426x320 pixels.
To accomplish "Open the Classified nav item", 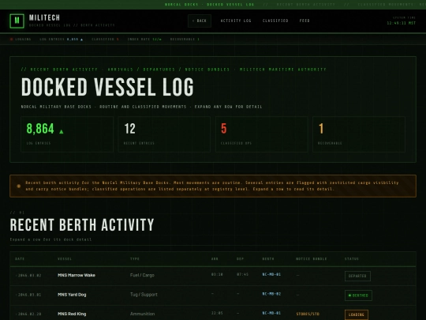I will [275, 21].
